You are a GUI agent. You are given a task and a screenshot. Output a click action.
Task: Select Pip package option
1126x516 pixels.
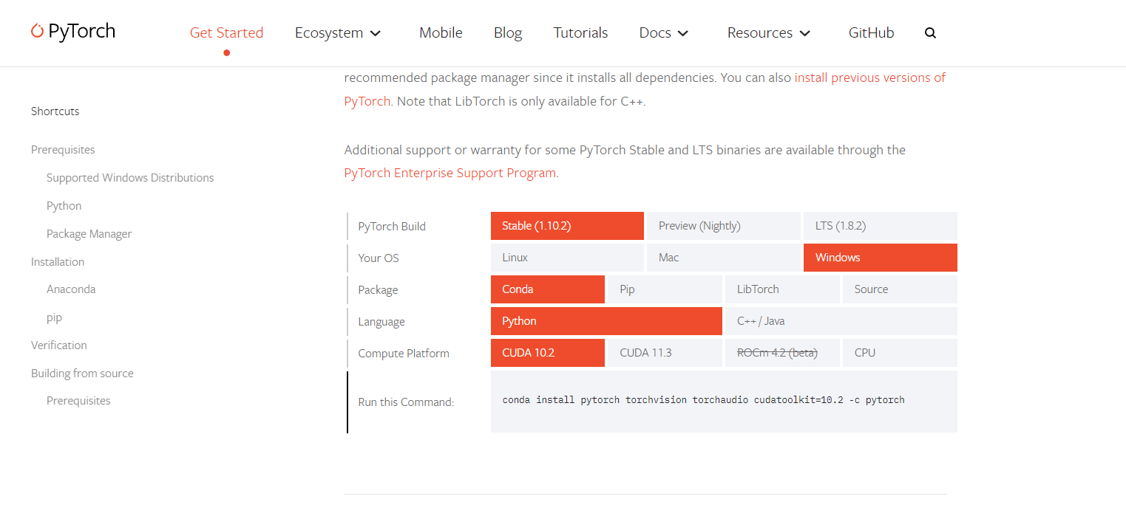point(665,289)
